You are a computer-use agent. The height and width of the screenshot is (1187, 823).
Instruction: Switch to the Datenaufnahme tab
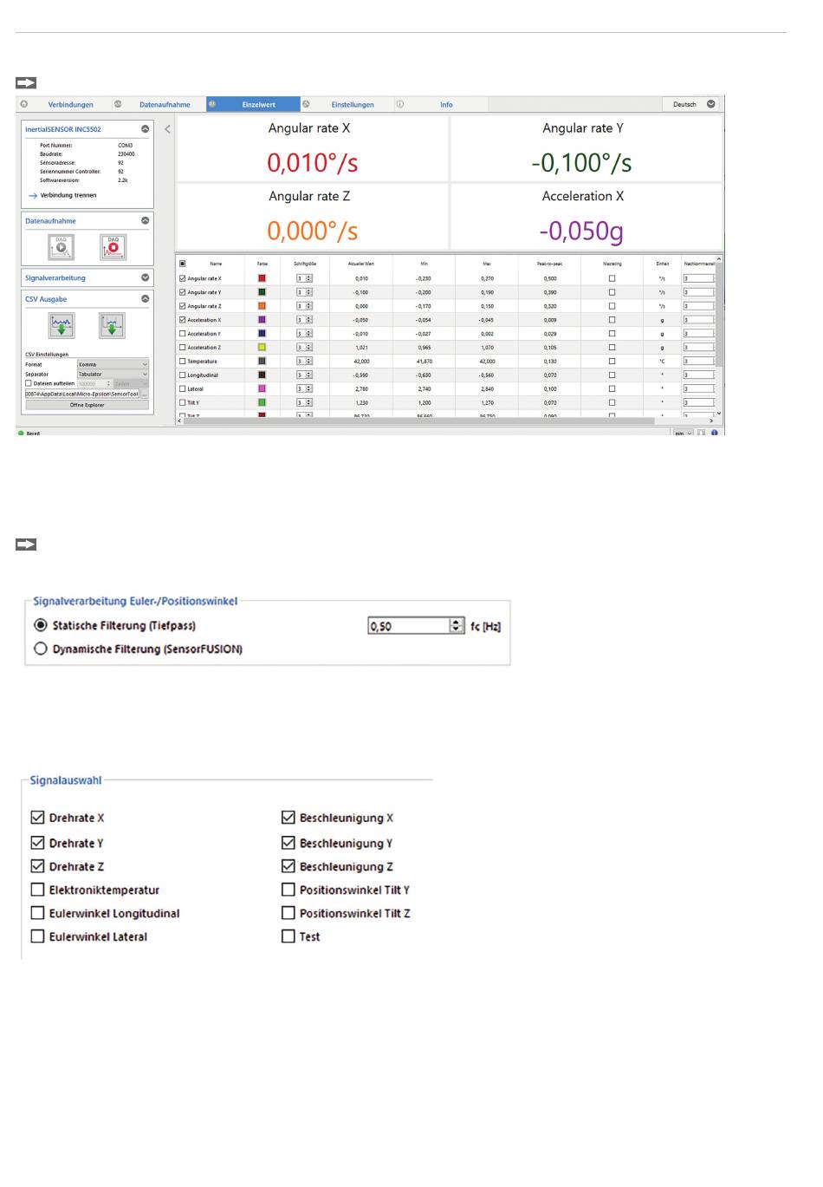(165, 105)
